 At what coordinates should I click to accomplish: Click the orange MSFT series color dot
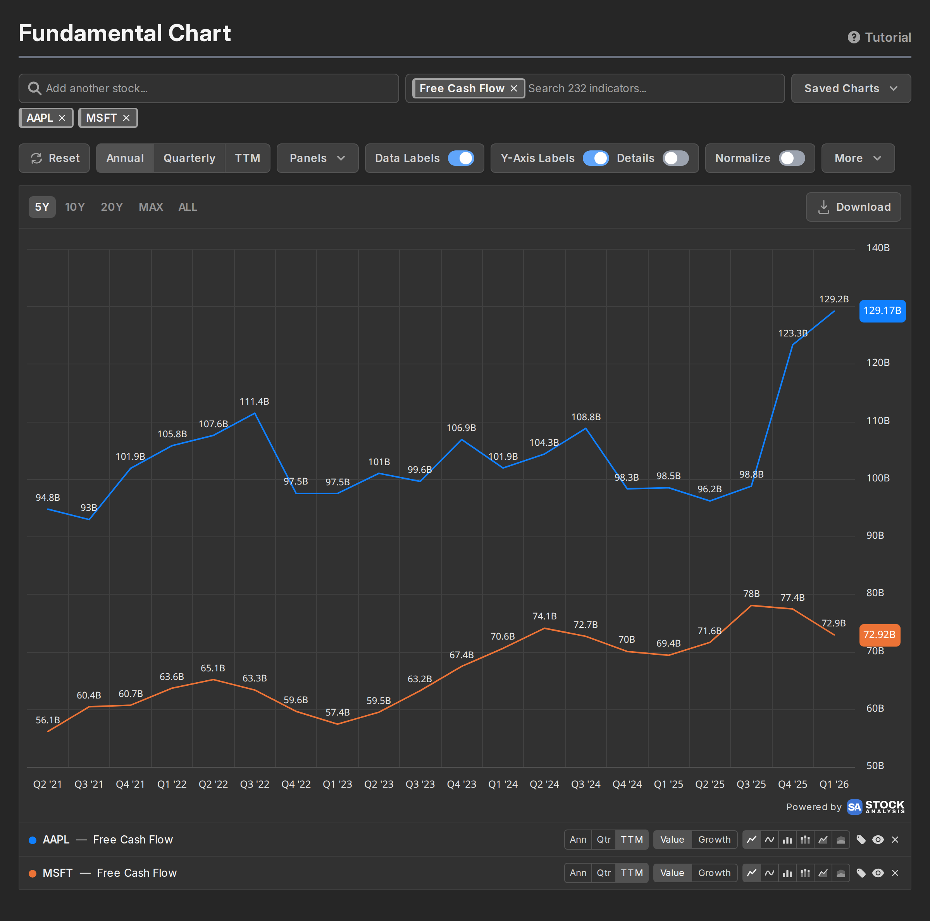pos(33,873)
